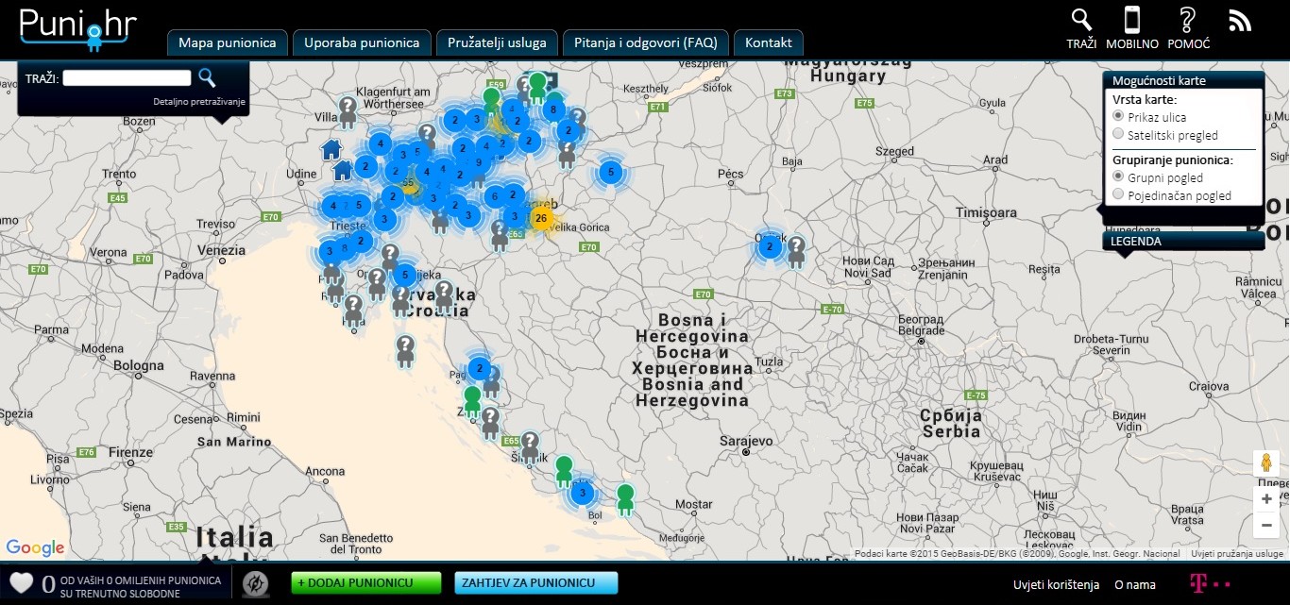Open the cluster of 2 beside Osijek
Image resolution: width=1290 pixels, height=605 pixels.
tap(770, 248)
